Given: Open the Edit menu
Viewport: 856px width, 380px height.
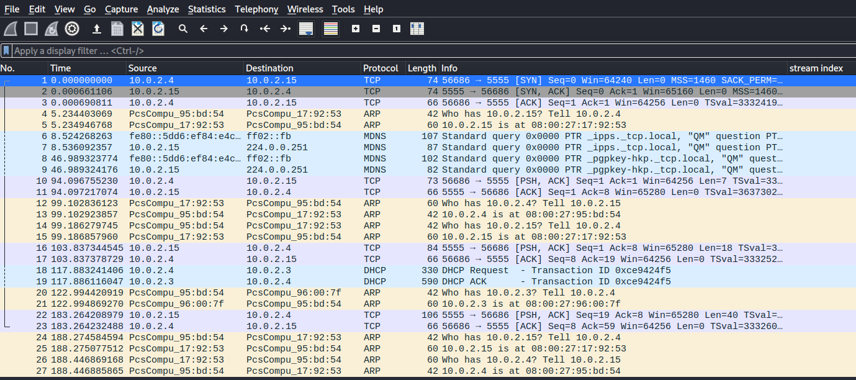Looking at the screenshot, I should click(x=37, y=9).
